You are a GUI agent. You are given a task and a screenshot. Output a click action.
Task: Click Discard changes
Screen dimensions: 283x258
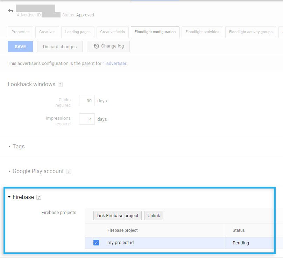click(x=59, y=46)
